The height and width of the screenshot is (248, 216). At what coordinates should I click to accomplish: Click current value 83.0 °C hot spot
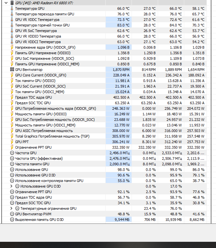pos(123,25)
